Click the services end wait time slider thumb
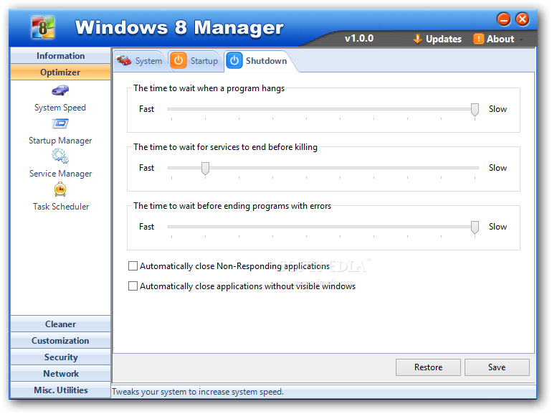 (x=205, y=169)
